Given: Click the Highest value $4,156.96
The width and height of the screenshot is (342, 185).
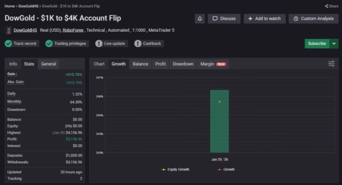Looking at the screenshot, I should tap(74, 133).
